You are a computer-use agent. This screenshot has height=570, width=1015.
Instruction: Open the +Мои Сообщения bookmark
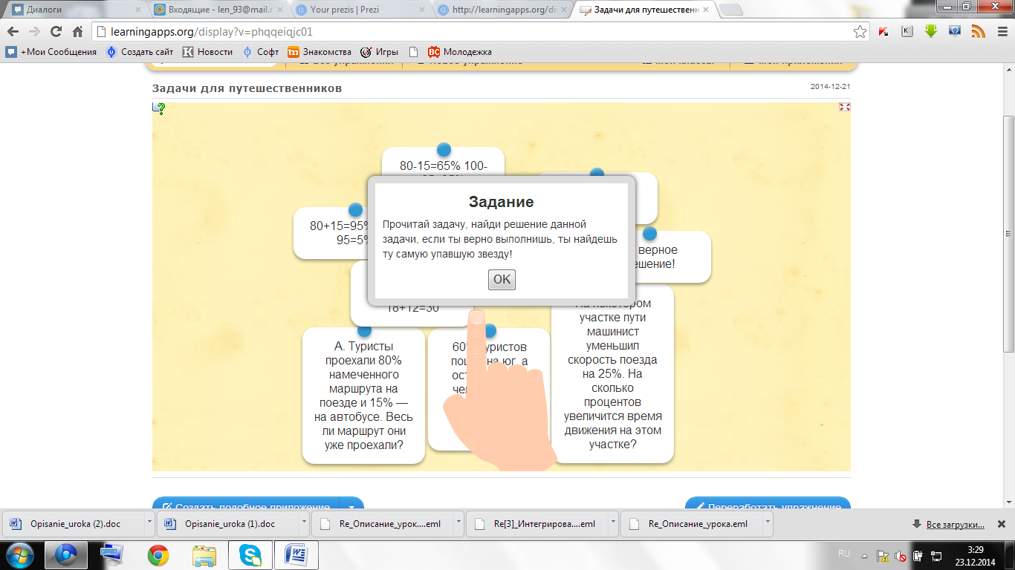click(51, 52)
